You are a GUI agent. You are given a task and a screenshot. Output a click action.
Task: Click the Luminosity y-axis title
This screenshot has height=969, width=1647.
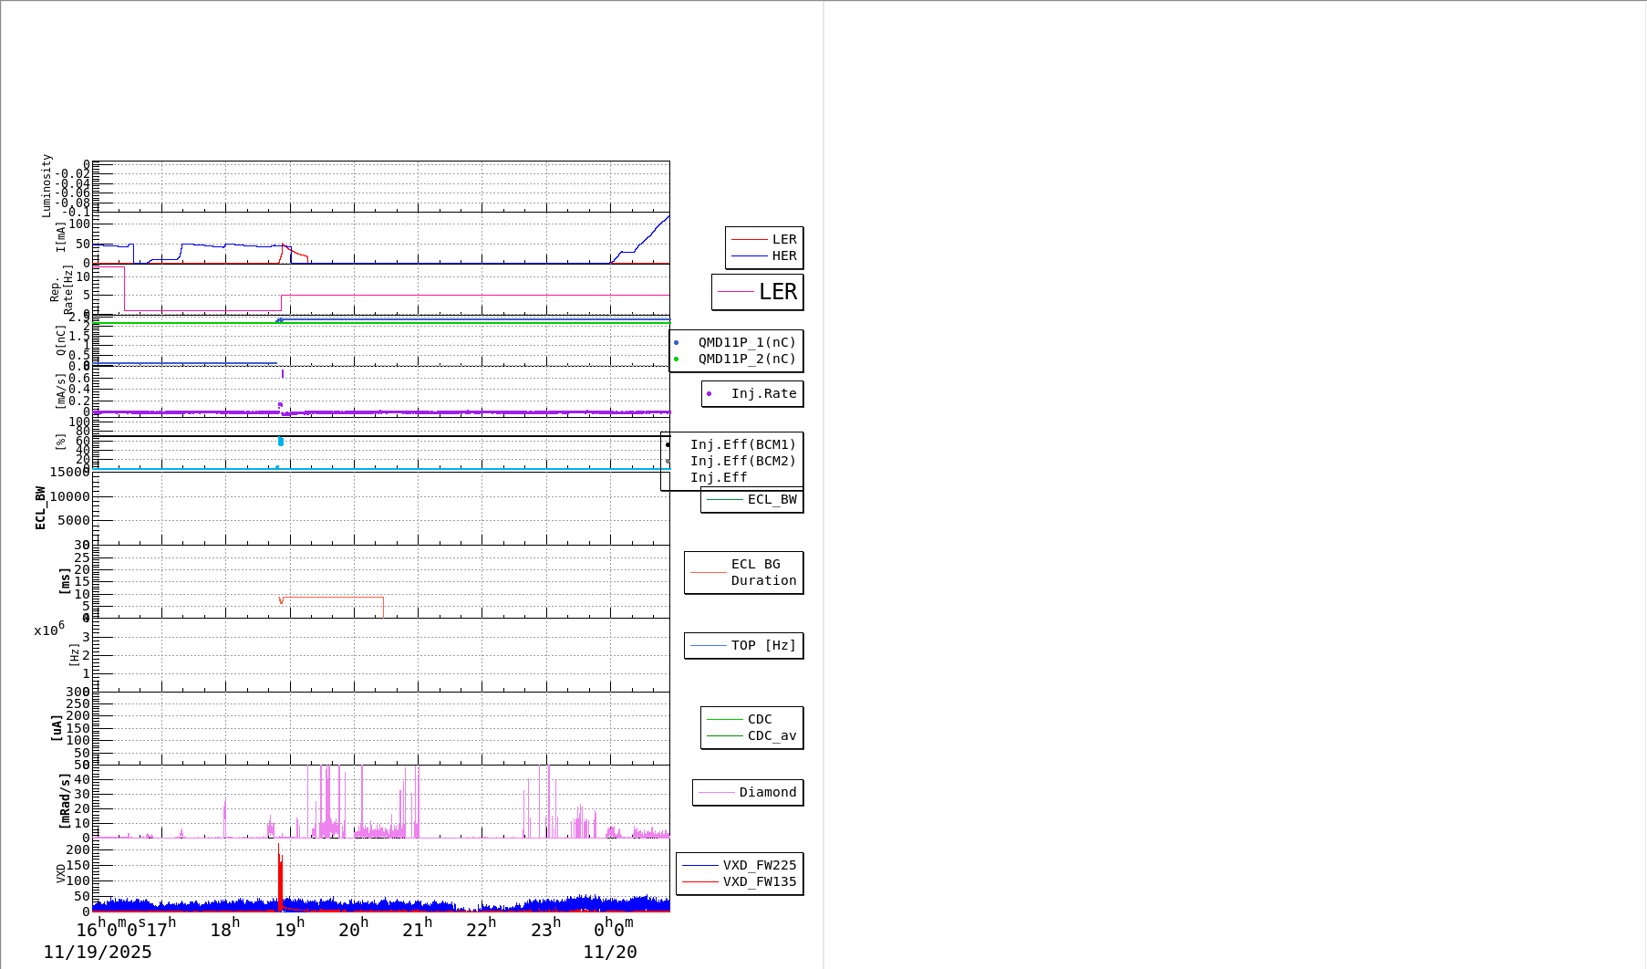[x=47, y=185]
